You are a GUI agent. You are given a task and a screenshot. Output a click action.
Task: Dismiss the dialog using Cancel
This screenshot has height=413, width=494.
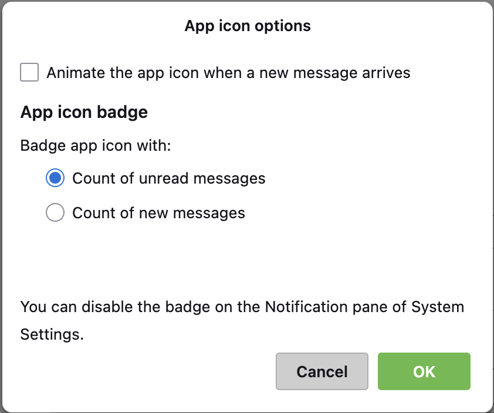(322, 371)
